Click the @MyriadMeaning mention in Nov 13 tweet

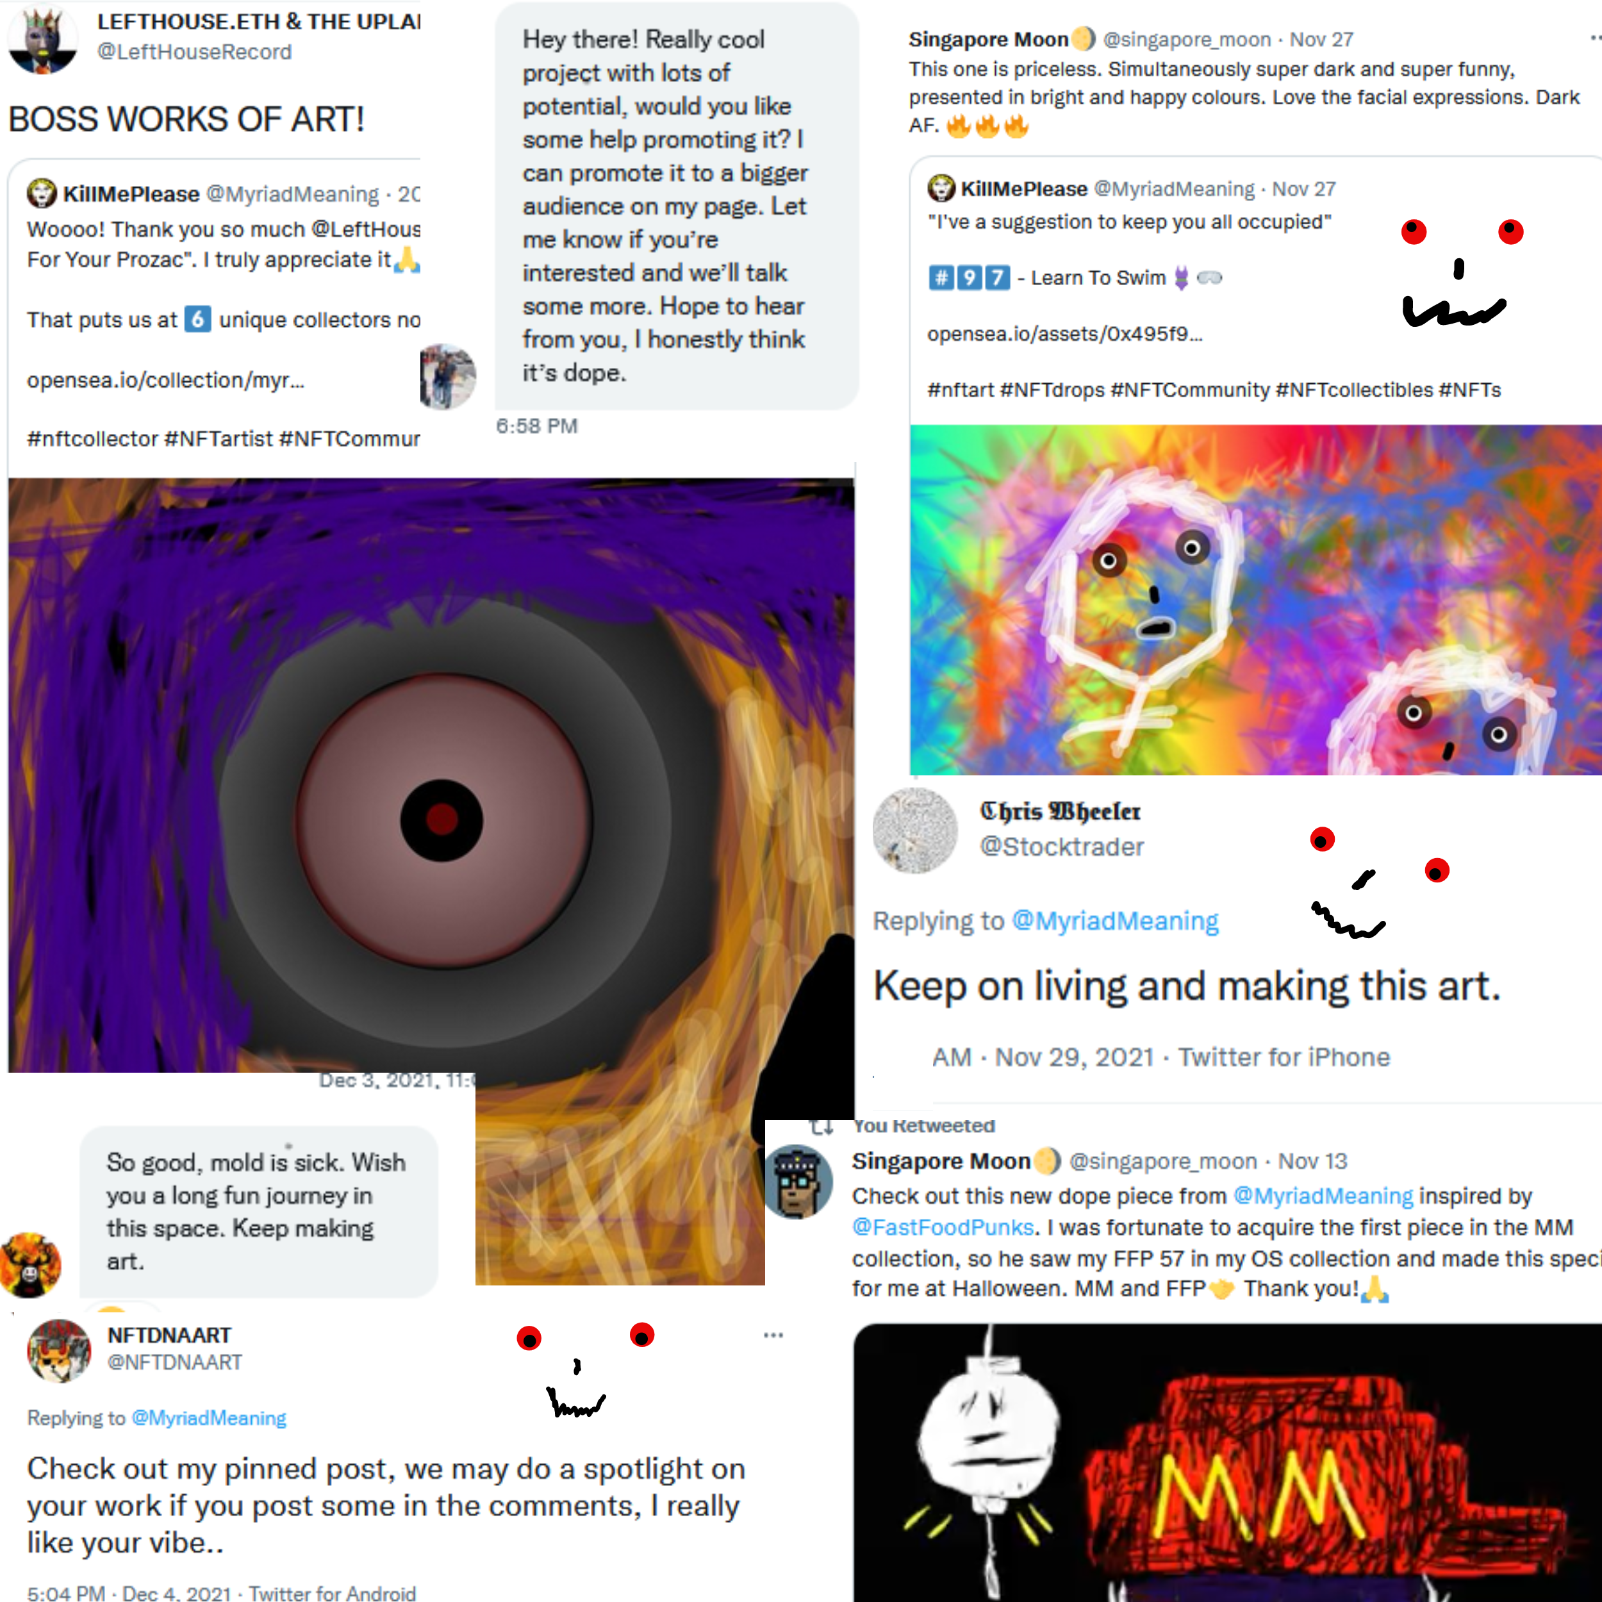point(1323,1196)
